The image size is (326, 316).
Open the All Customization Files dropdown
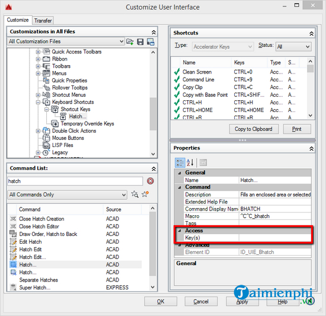pyautogui.click(x=66, y=42)
